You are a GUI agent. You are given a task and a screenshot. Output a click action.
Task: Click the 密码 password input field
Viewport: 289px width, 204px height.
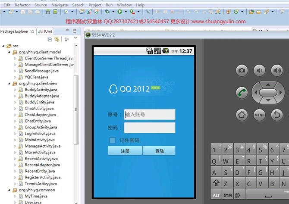tap(150, 128)
